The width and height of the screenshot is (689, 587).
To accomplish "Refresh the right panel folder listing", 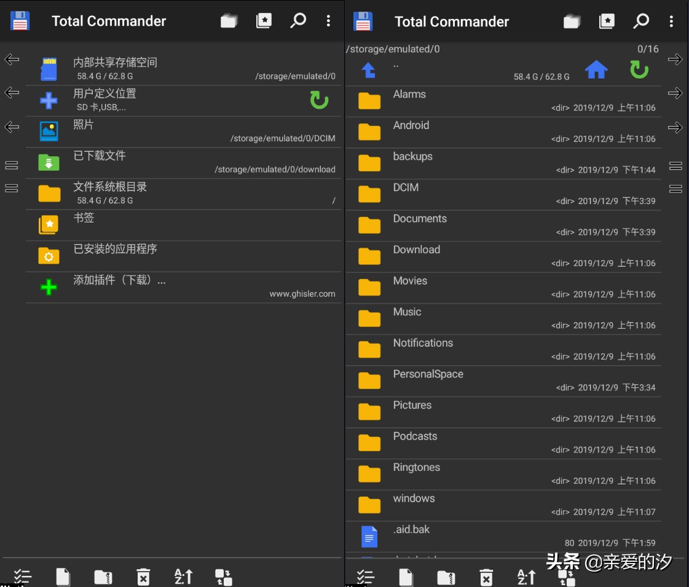I will tap(639, 69).
